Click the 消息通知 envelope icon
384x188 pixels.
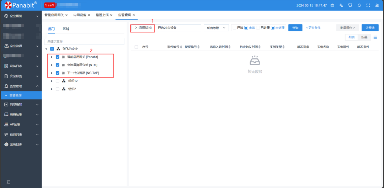6,104
